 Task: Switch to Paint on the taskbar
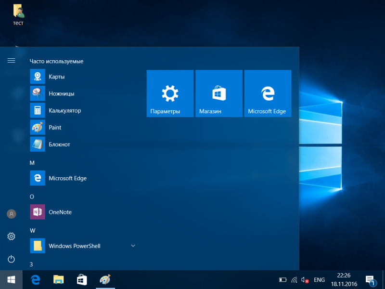[105, 280]
